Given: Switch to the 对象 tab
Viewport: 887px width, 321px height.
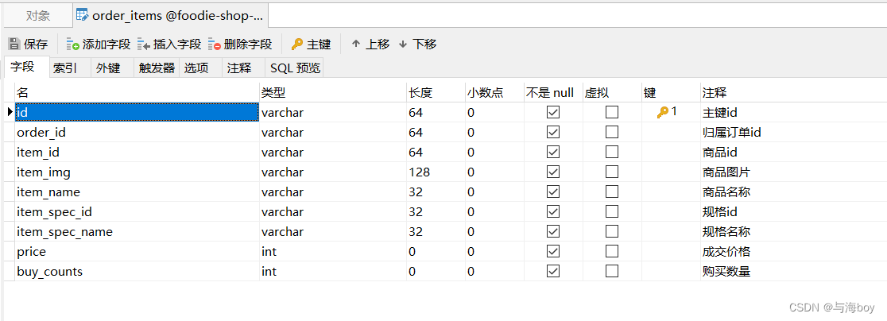Looking at the screenshot, I should [x=38, y=16].
